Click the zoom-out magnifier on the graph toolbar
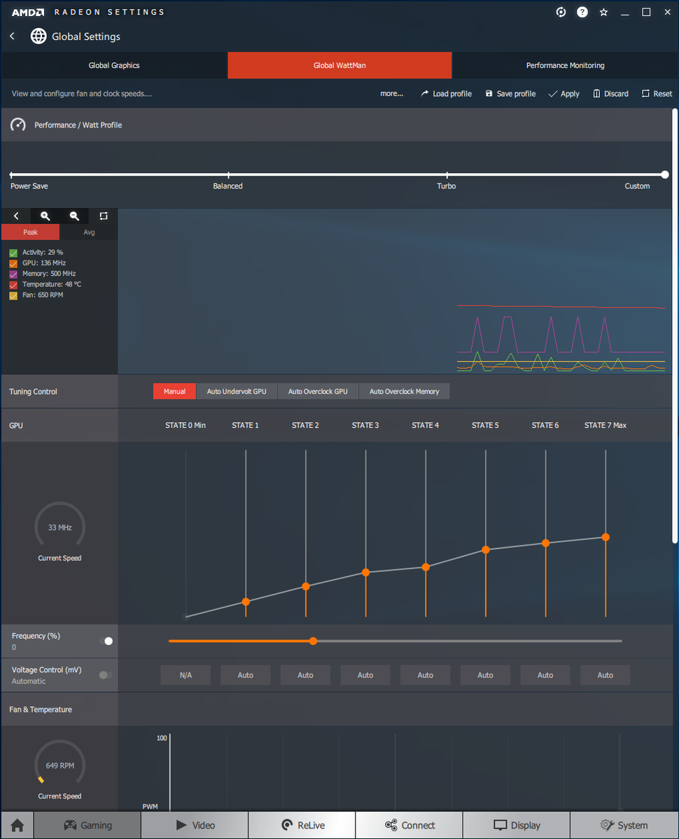Screen dimensions: 679x839 pos(74,216)
